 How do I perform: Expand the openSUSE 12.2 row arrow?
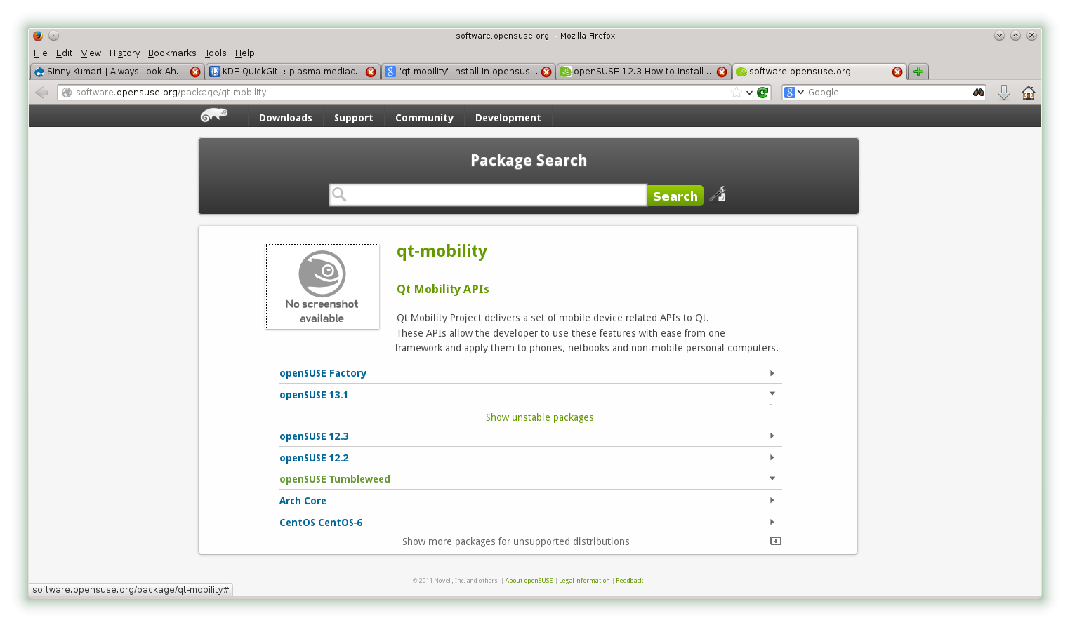(772, 457)
